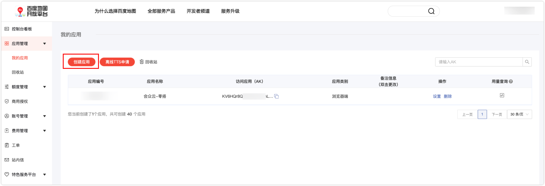Click the 备注信息 column header
545x186 pixels.
pos(388,81)
